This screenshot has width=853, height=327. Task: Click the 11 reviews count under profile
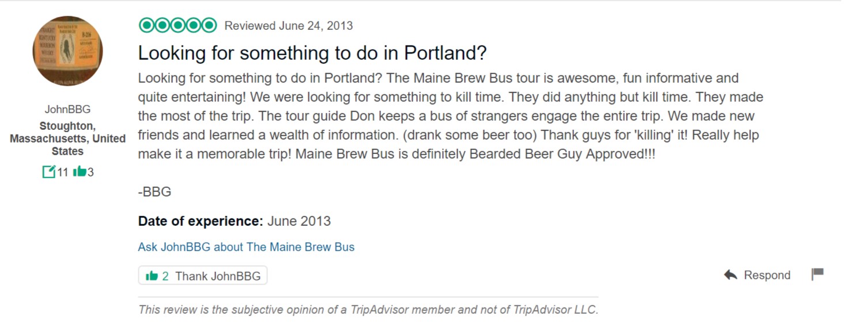point(62,172)
